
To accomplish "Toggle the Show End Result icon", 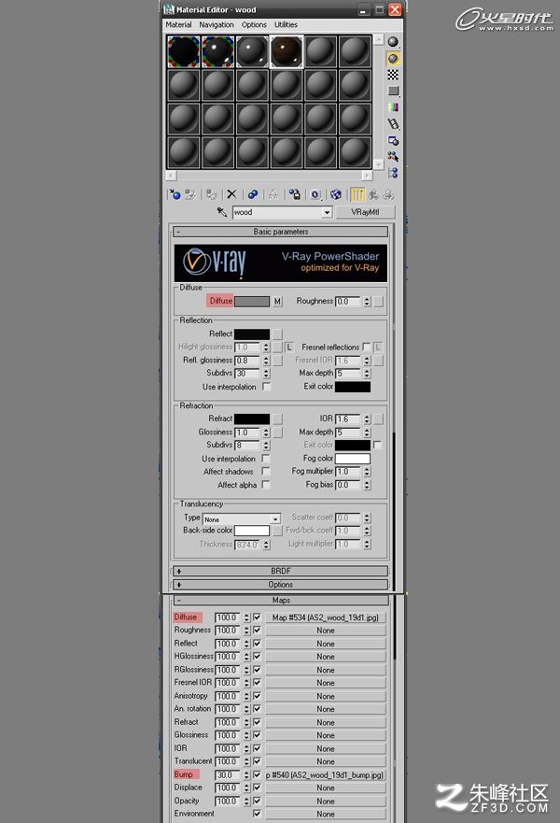I will [x=357, y=194].
